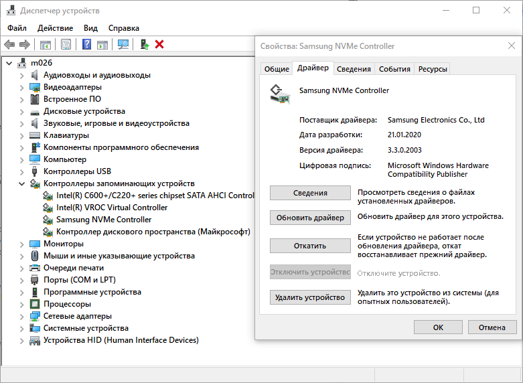Click driver version value 3.3.0.2003
The width and height of the screenshot is (523, 383).
point(404,150)
